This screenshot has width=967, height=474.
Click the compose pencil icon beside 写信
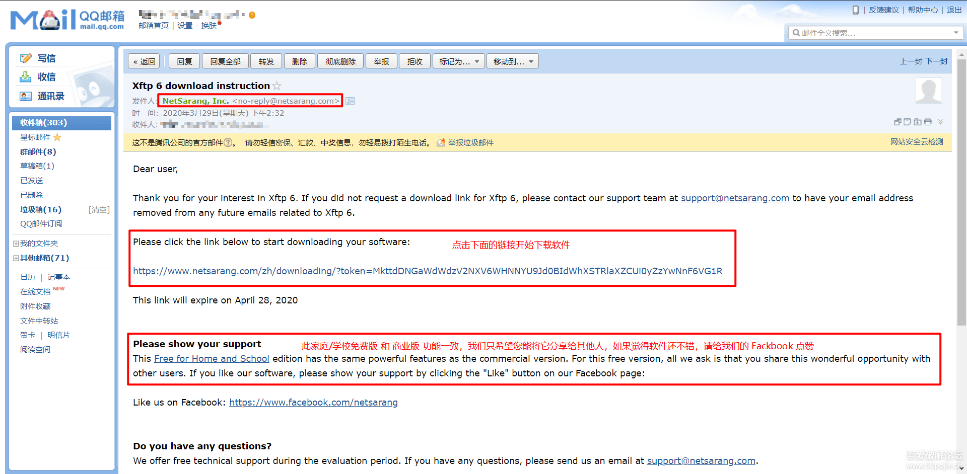coord(26,58)
